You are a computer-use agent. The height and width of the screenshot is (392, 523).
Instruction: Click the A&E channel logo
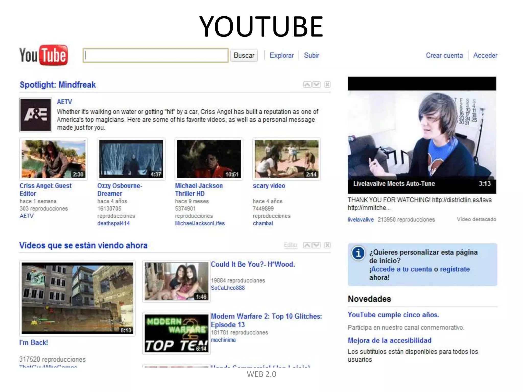point(35,115)
